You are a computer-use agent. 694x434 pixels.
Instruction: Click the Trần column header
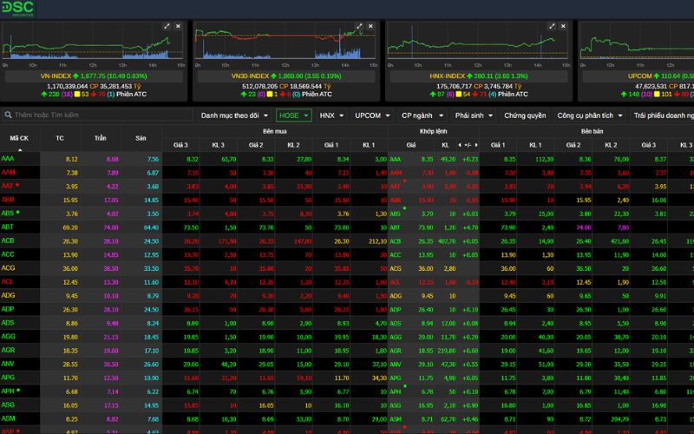coord(100,138)
